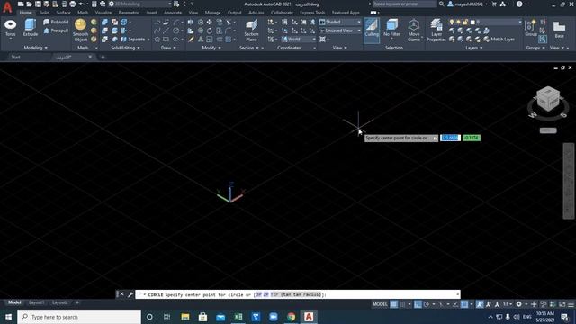Toggle snap mode in status bar

click(x=402, y=304)
